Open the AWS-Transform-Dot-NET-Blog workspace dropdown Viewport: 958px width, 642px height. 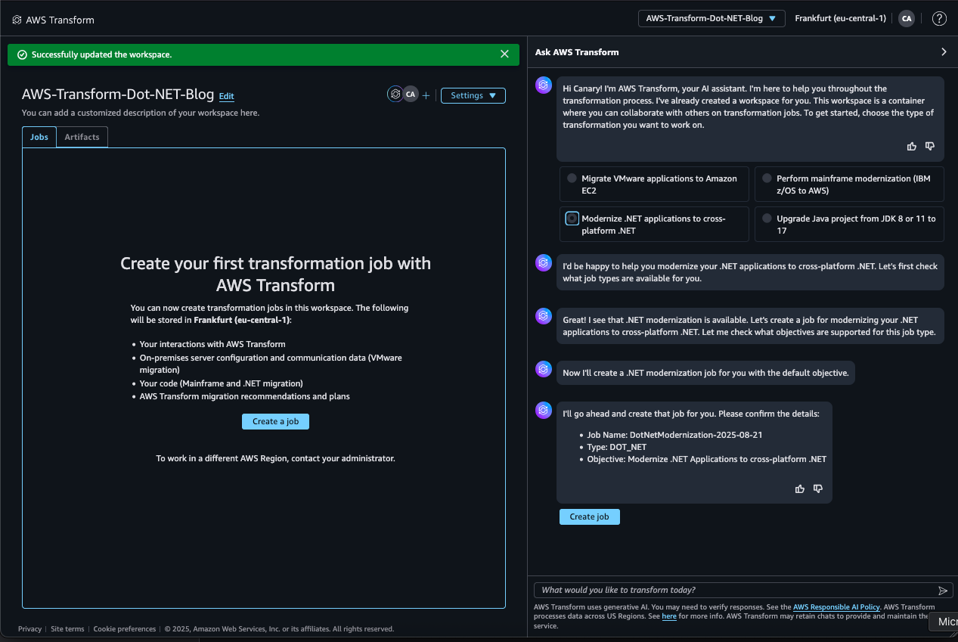point(712,19)
